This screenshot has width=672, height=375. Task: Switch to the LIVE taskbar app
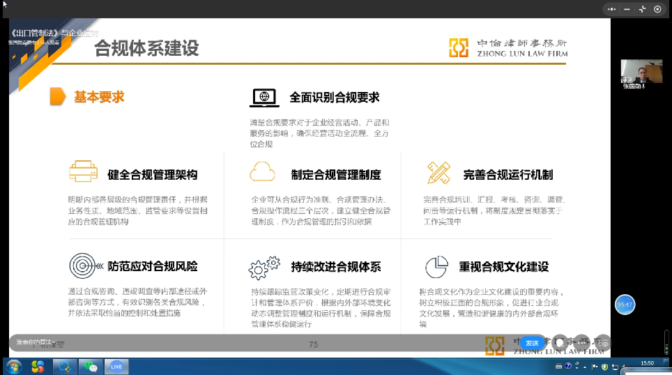(116, 367)
